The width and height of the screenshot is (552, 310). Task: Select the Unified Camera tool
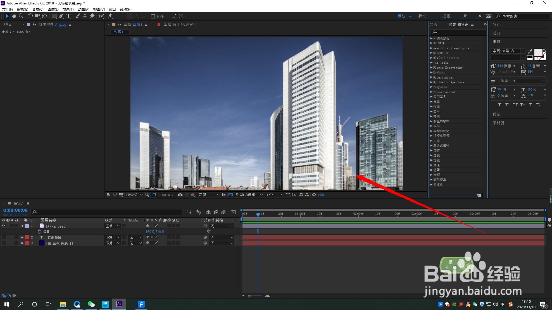38,16
